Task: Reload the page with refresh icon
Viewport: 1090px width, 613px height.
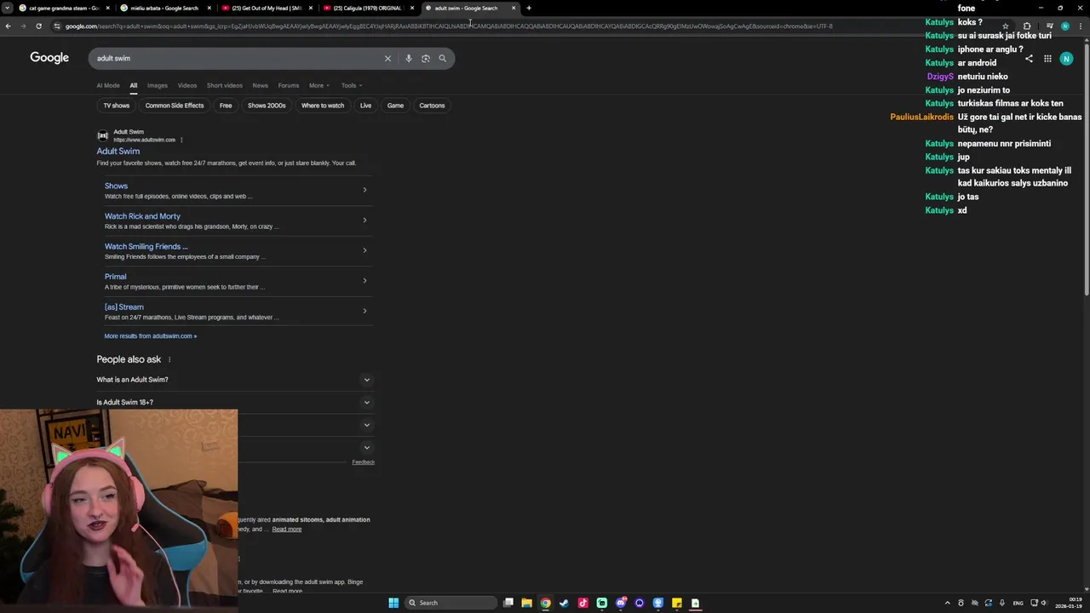Action: pos(38,26)
